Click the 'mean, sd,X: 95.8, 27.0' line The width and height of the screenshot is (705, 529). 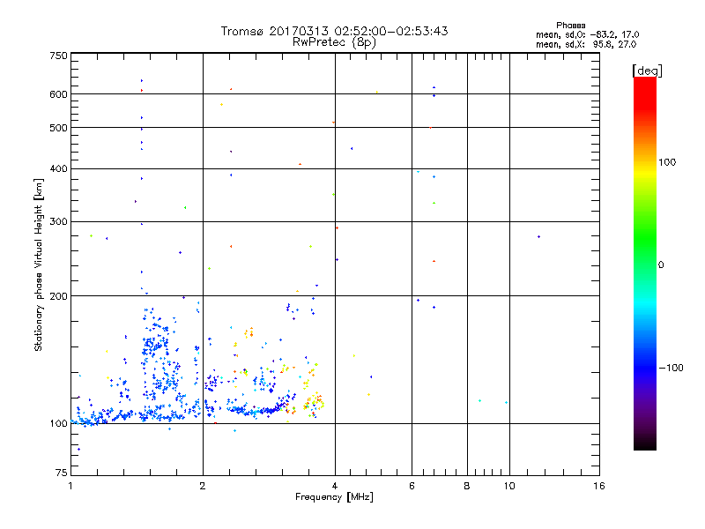coord(586,44)
